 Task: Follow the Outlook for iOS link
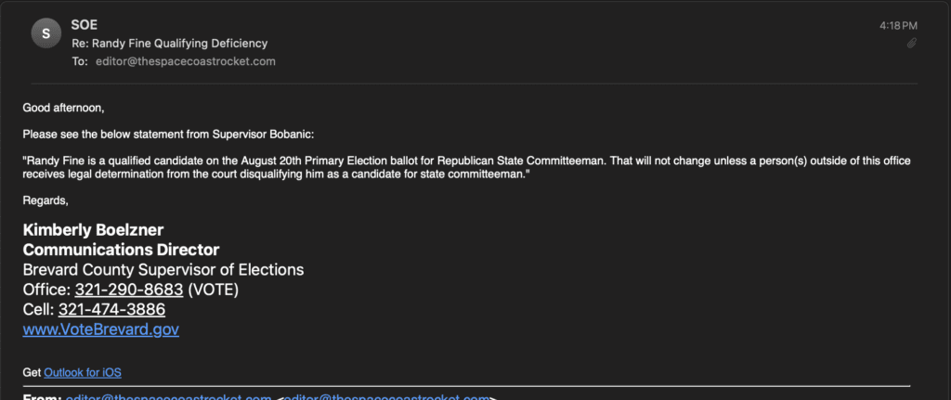[x=83, y=372]
